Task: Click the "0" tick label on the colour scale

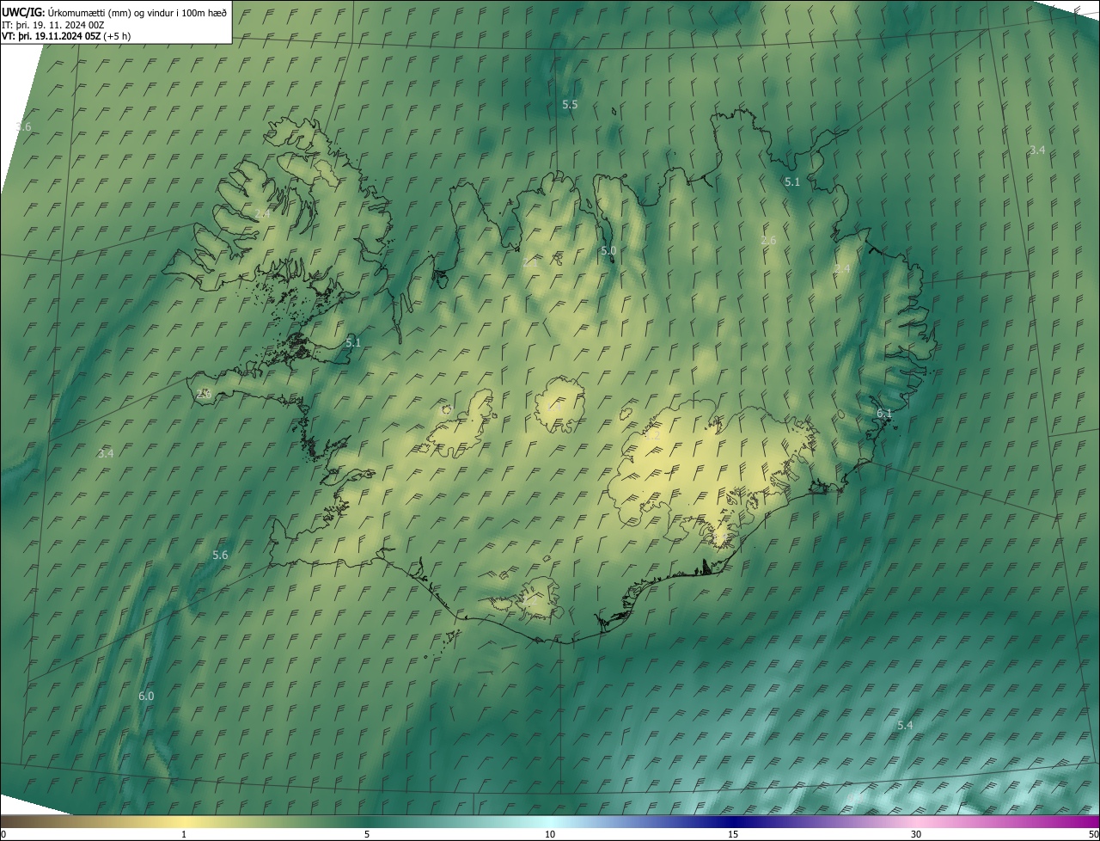Action: 3,834
